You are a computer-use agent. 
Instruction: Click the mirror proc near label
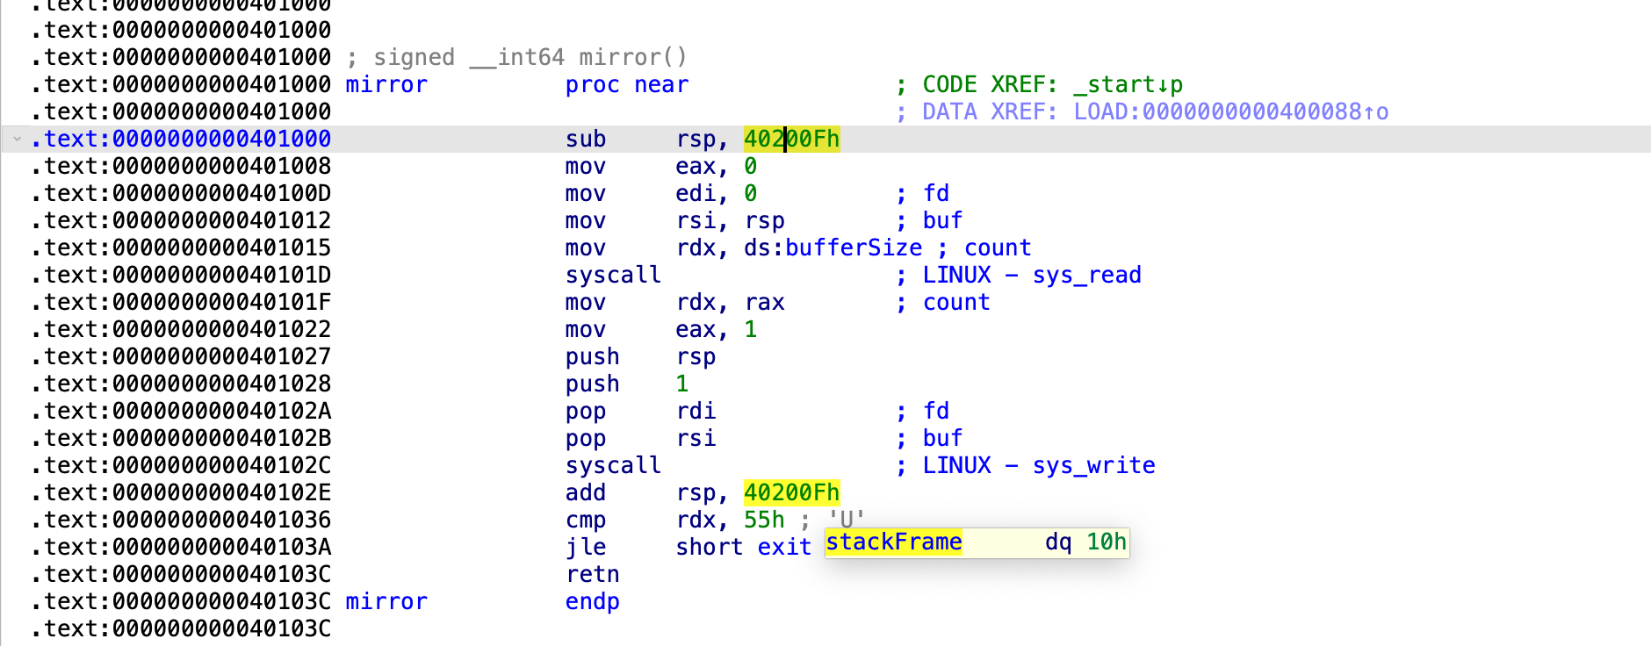[x=386, y=84]
